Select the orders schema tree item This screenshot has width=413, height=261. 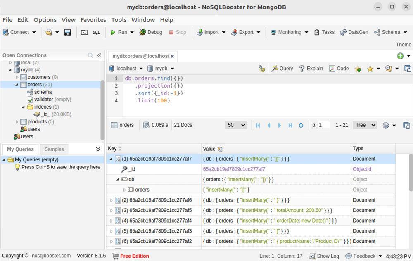(40, 92)
